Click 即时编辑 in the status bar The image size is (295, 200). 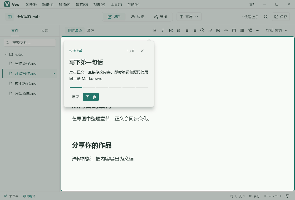29,196
